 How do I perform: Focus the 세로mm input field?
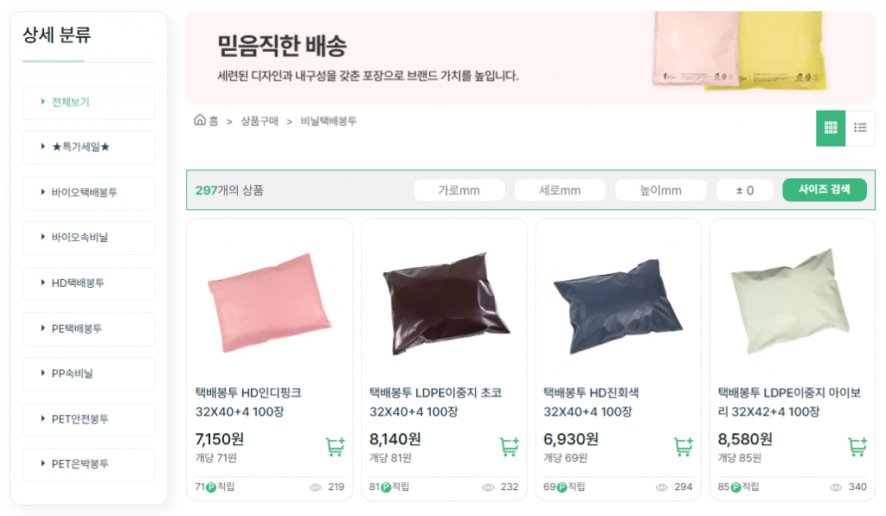coord(560,190)
